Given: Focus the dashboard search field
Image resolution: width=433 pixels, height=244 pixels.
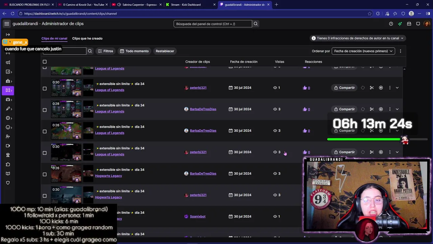Looking at the screenshot, I should 213,24.
